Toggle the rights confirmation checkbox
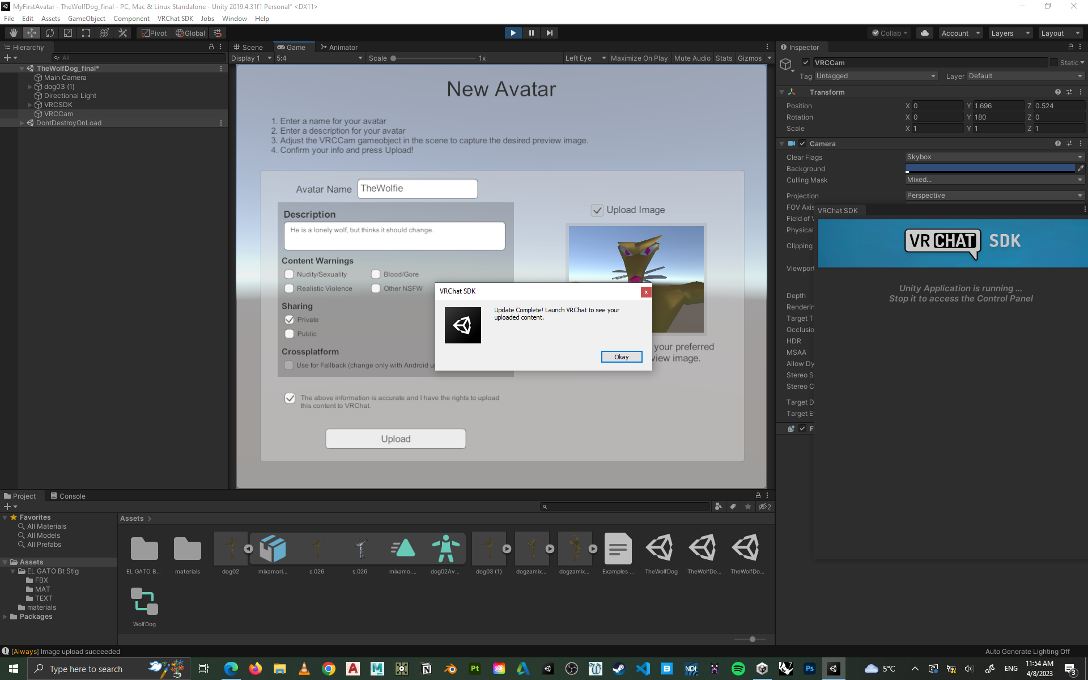Viewport: 1088px width, 680px height. 290,398
